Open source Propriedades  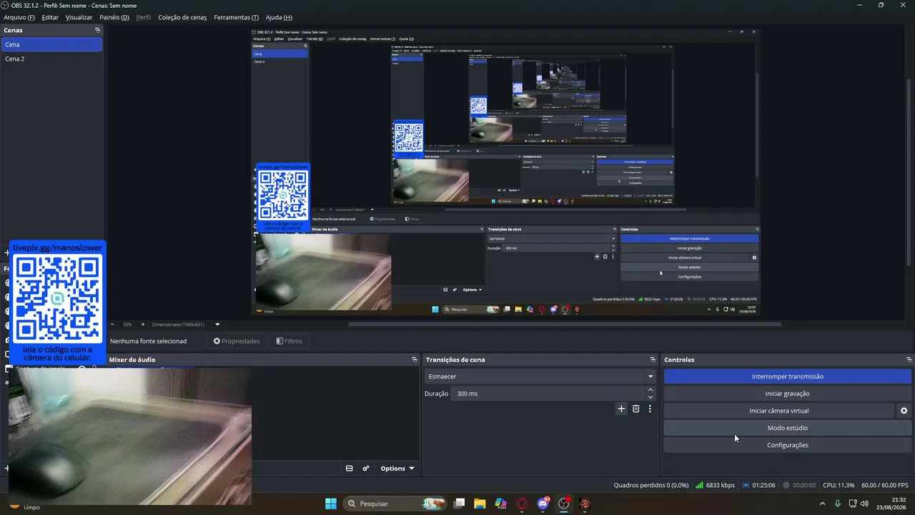coord(237,341)
